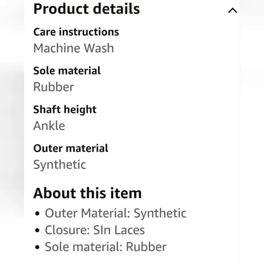The width and height of the screenshot is (264, 264).
Task: Click the bullet dot before Closure
Action: pyautogui.click(x=37, y=230)
